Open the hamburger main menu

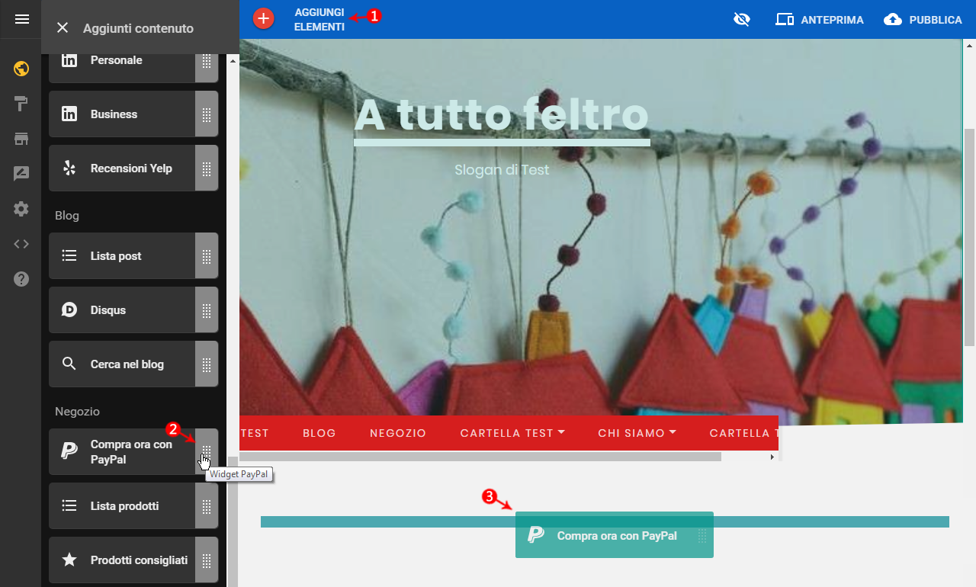click(x=21, y=19)
